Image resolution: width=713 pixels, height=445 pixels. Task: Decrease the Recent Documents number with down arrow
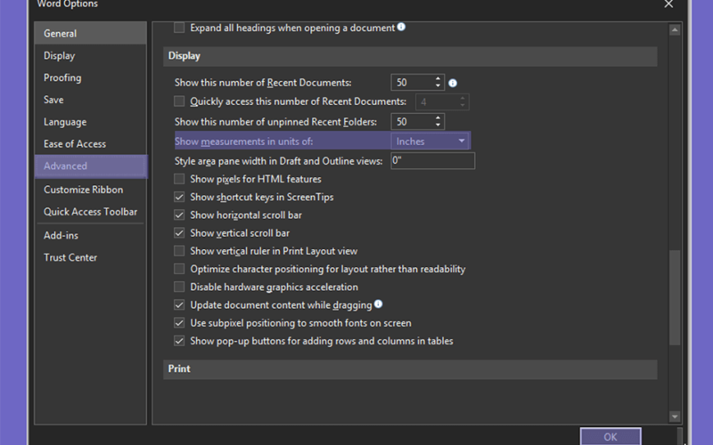click(438, 85)
